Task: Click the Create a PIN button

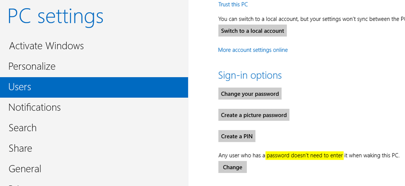Action: [x=237, y=136]
